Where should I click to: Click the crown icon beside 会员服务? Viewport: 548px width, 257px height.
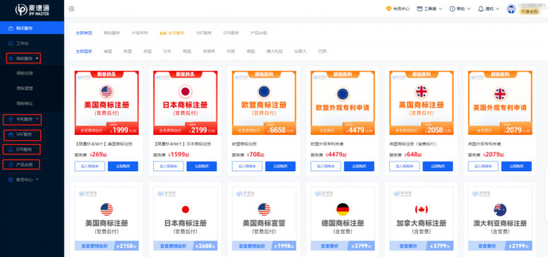163,33
